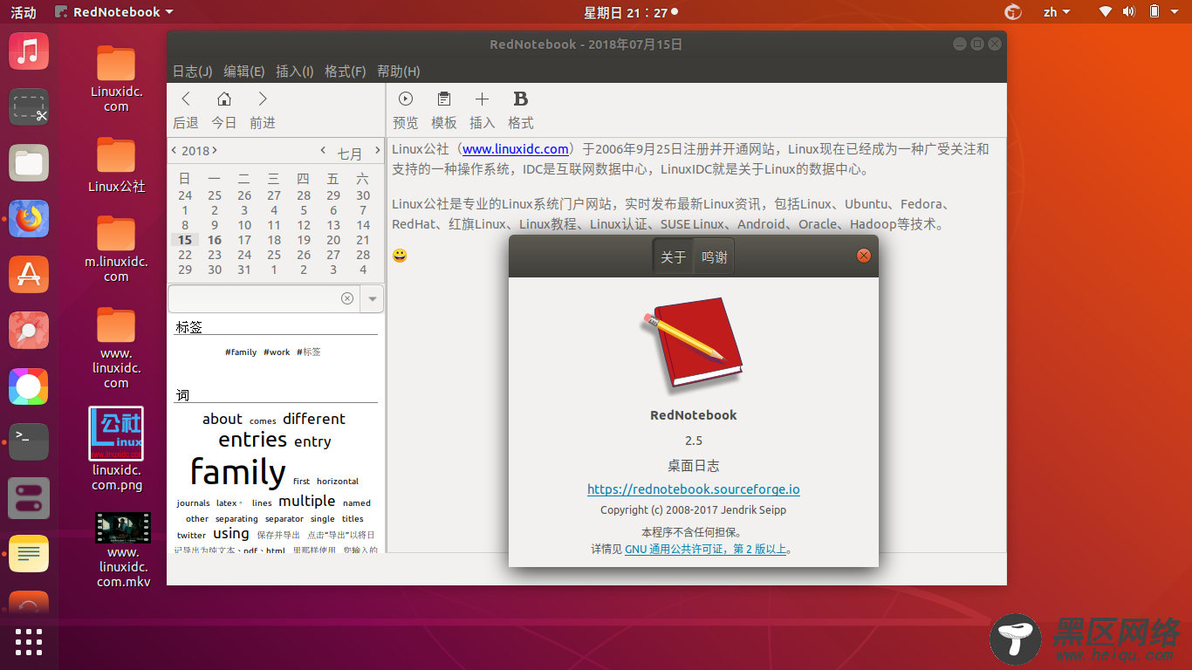Open the 格式(F) menu
The image size is (1192, 670).
(346, 72)
